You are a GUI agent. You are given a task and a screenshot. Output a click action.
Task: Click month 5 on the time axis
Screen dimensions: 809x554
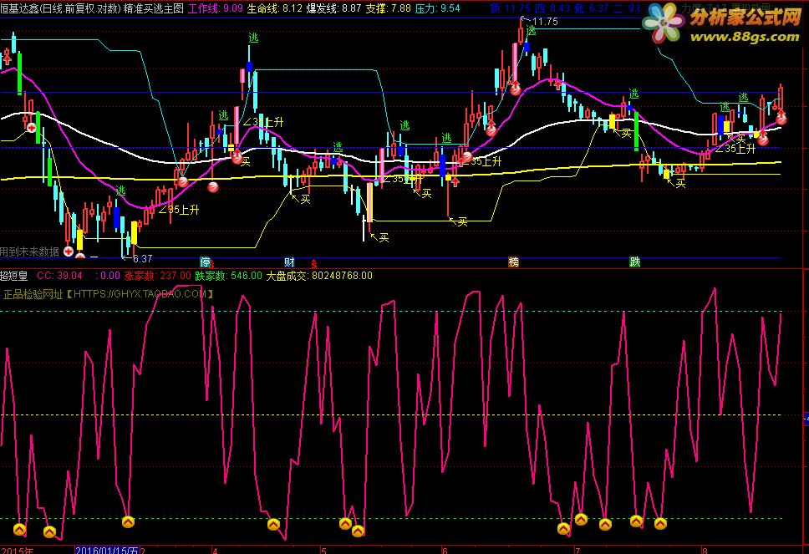point(323,551)
